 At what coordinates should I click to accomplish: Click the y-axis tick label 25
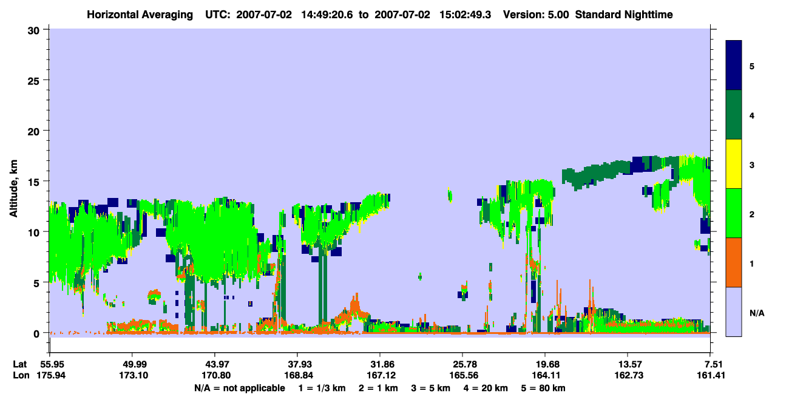tap(35, 80)
